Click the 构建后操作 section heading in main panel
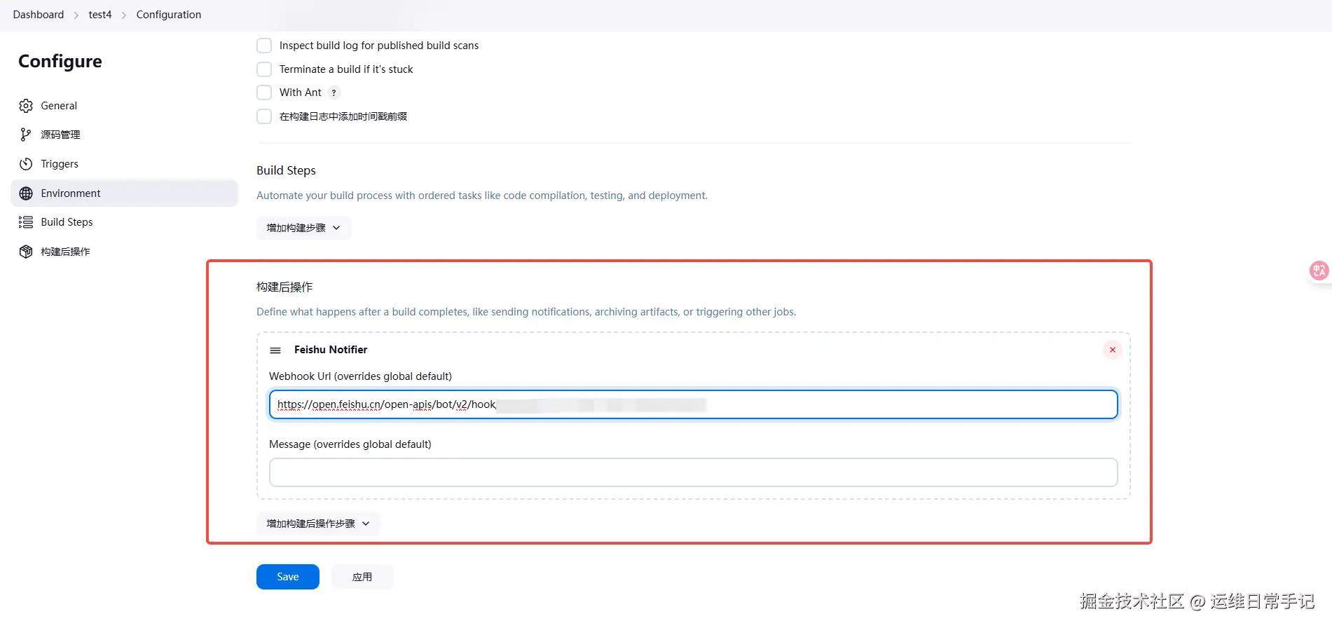 pyautogui.click(x=284, y=287)
